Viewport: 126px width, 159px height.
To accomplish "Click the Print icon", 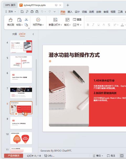I will pyautogui.click(x=32, y=12).
